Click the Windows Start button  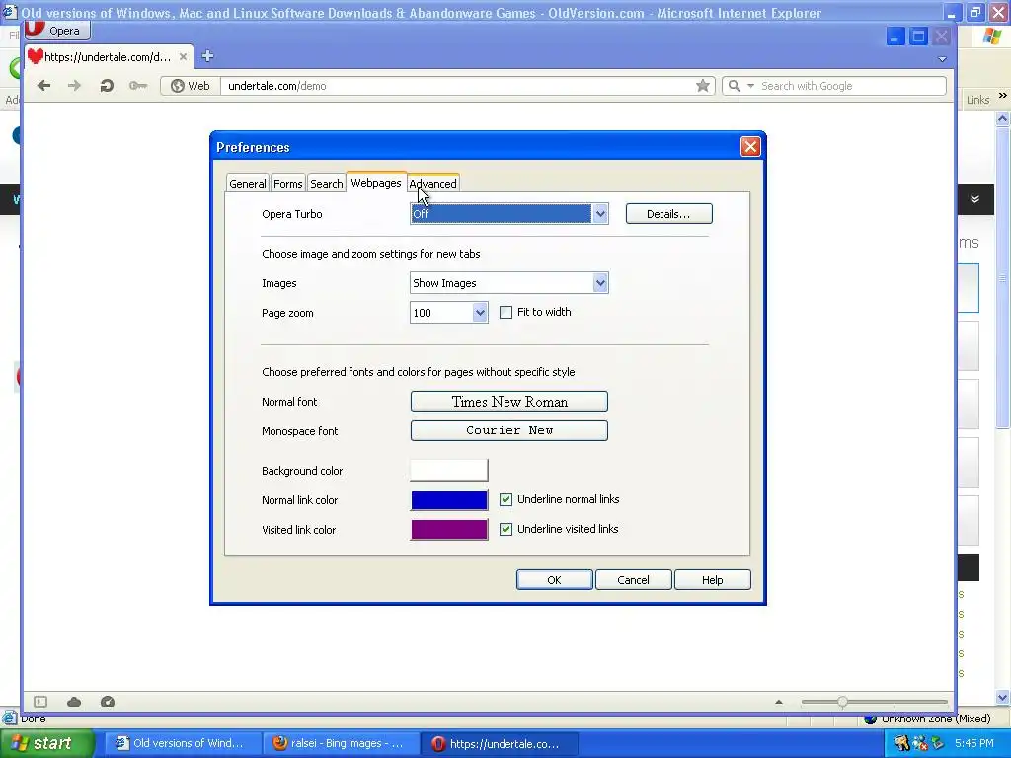click(46, 743)
